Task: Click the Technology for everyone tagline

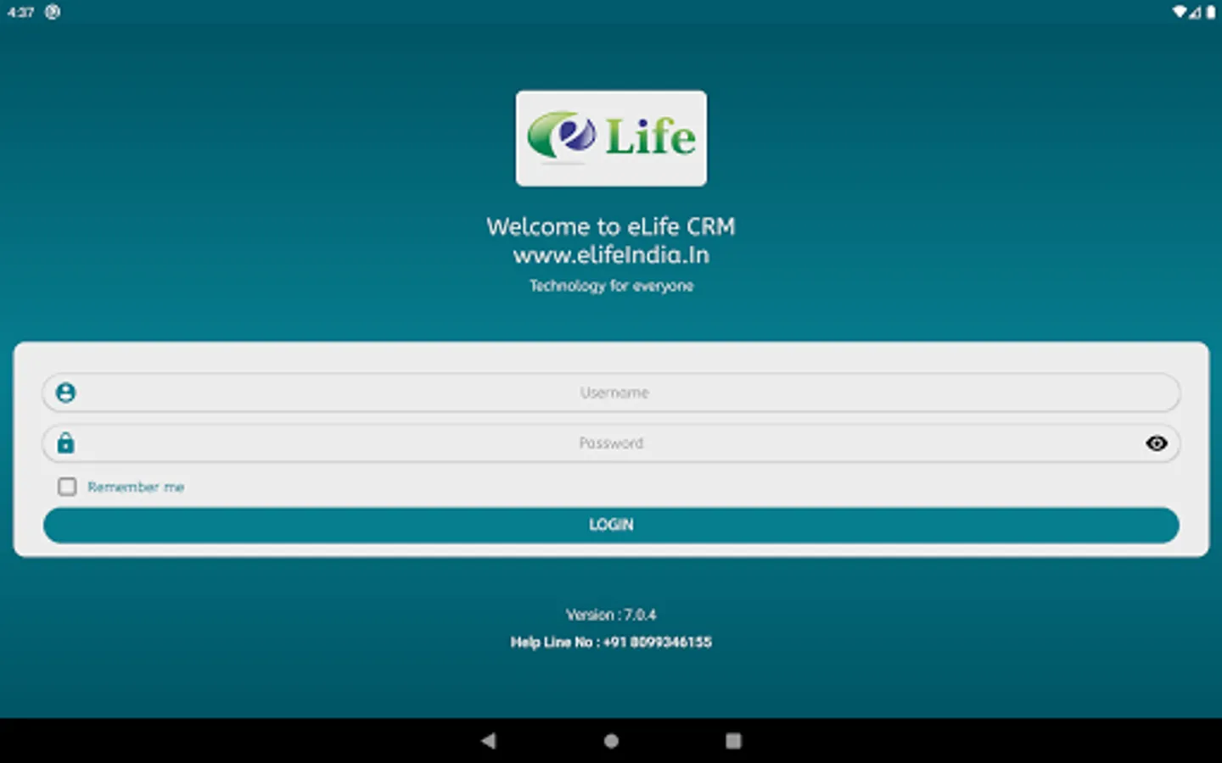Action: coord(611,286)
